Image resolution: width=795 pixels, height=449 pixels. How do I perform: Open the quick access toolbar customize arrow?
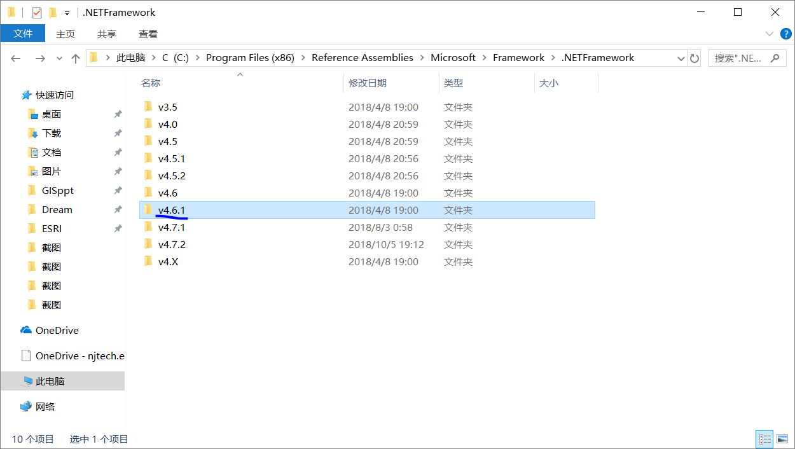click(67, 13)
